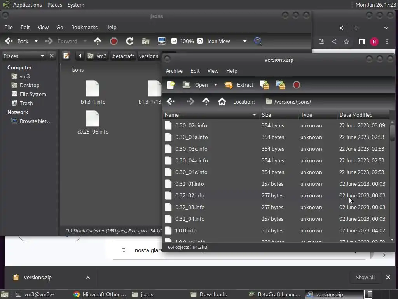Sort archive list by Date Modified column
The height and width of the screenshot is (299, 398).
[363, 115]
